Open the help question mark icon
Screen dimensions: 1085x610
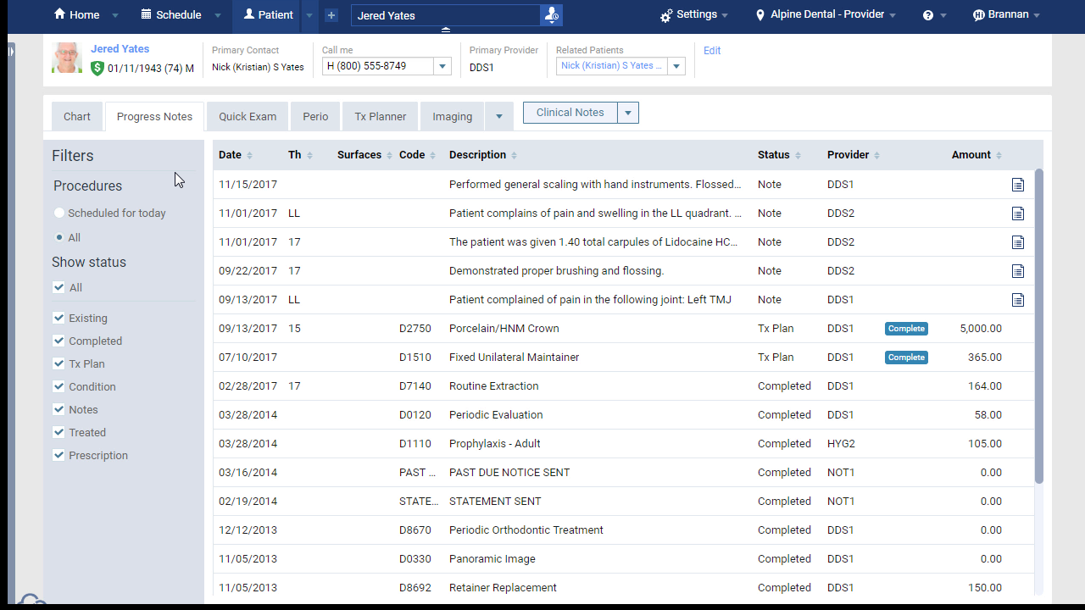tap(928, 15)
